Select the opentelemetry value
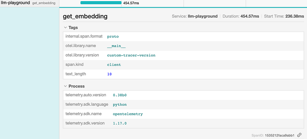 tap(128, 114)
